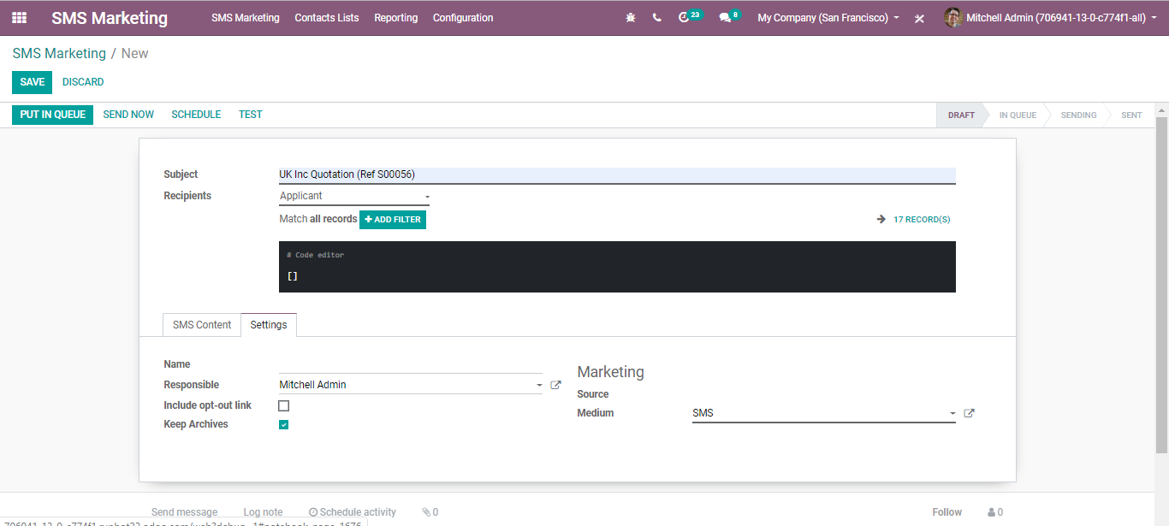Select the DRAFT status stage
The width and height of the screenshot is (1169, 526).
961,115
